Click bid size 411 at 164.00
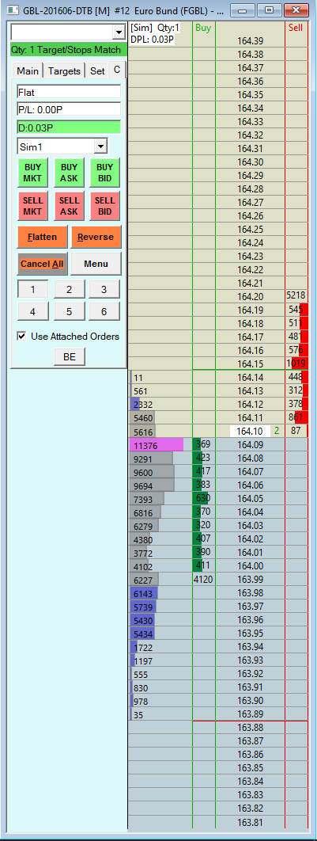The width and height of the screenshot is (317, 841). click(203, 566)
